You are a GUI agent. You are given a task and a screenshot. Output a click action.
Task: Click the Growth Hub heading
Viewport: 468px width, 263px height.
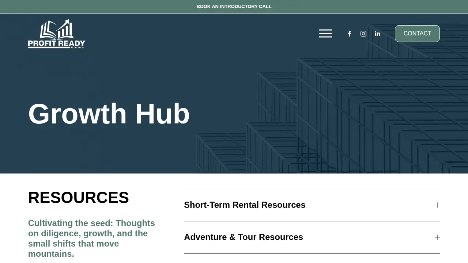(x=109, y=114)
